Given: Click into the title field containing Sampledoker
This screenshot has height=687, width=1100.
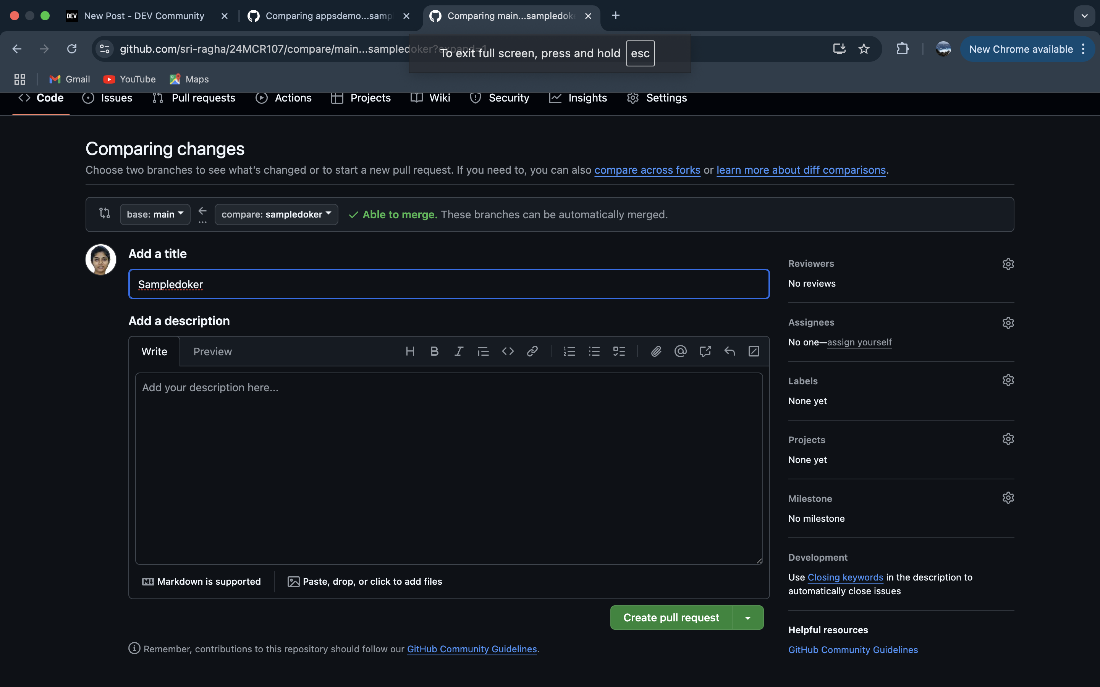Looking at the screenshot, I should pos(449,284).
